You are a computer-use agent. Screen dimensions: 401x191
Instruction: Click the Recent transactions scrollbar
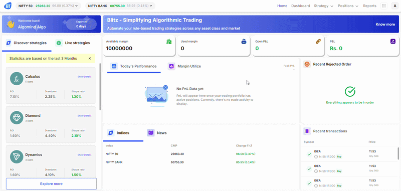pos(398,153)
